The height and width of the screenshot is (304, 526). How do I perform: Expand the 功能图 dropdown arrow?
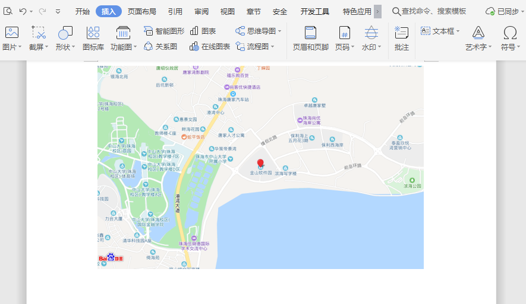click(135, 47)
